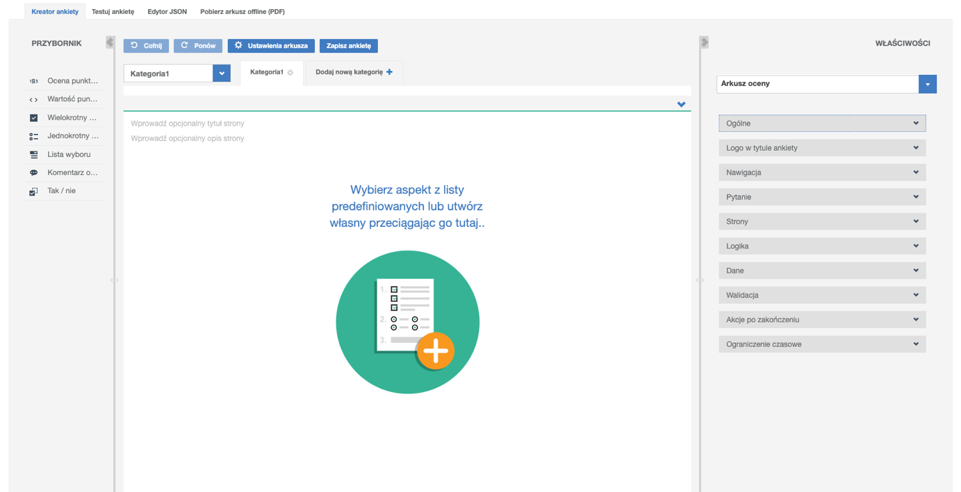Click the Lista wyboru toolbox icon
Image resolution: width=961 pixels, height=492 pixels.
(33, 155)
